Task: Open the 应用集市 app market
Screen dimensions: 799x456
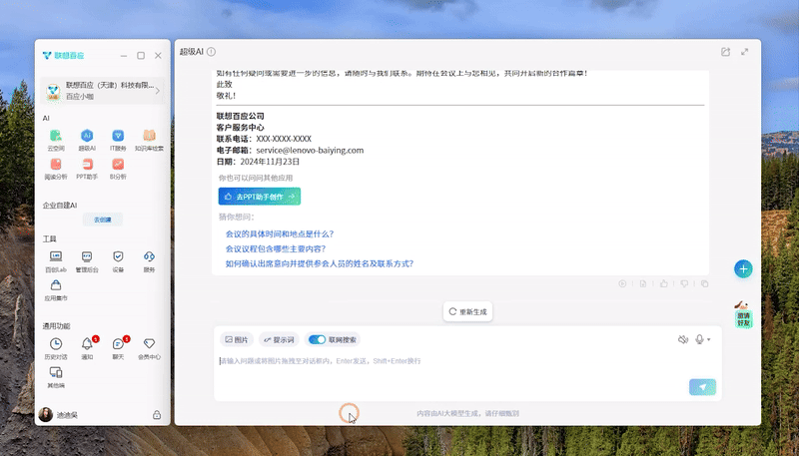Action: tap(56, 290)
